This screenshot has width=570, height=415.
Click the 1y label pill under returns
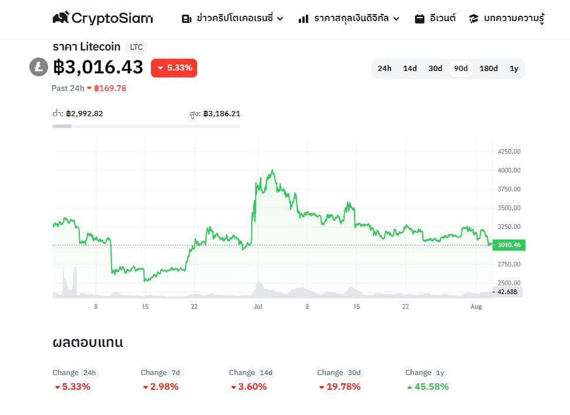pyautogui.click(x=440, y=373)
